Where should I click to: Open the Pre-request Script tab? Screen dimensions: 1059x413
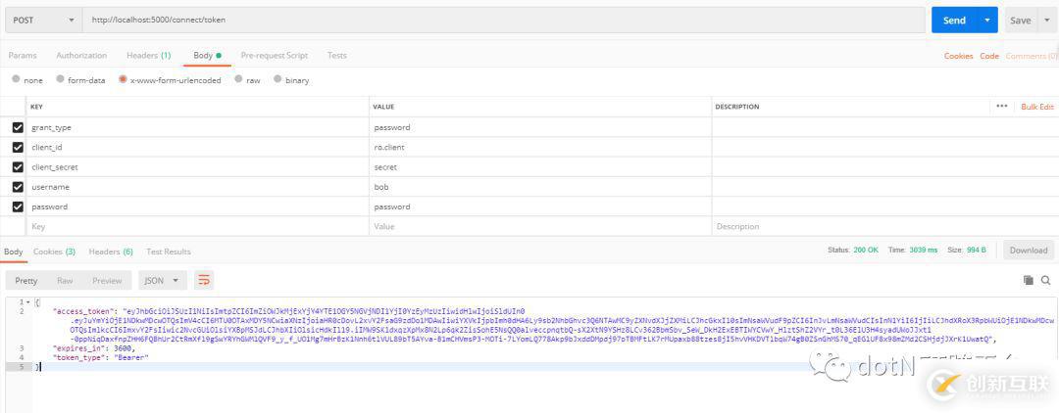click(275, 55)
